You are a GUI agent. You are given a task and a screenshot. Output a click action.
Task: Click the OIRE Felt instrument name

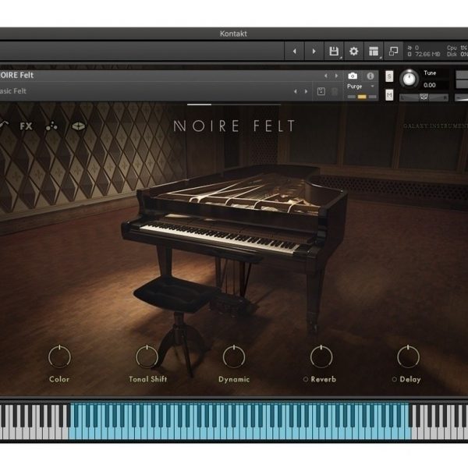(x=16, y=75)
